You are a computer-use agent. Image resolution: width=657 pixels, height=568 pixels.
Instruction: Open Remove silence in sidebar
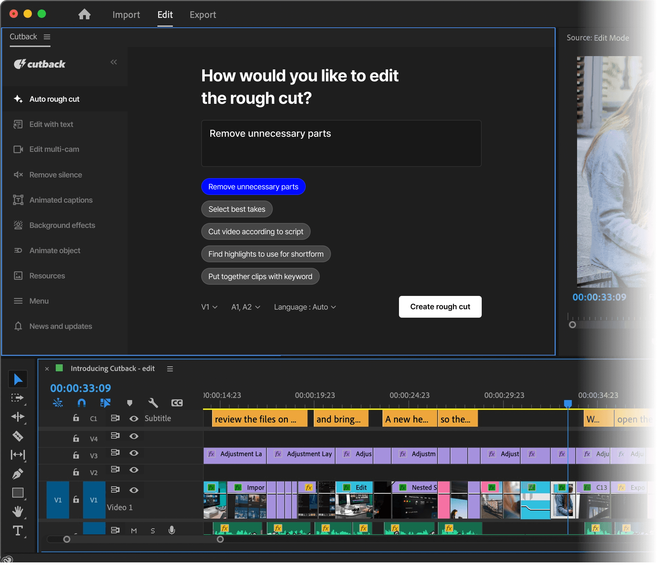pyautogui.click(x=56, y=175)
